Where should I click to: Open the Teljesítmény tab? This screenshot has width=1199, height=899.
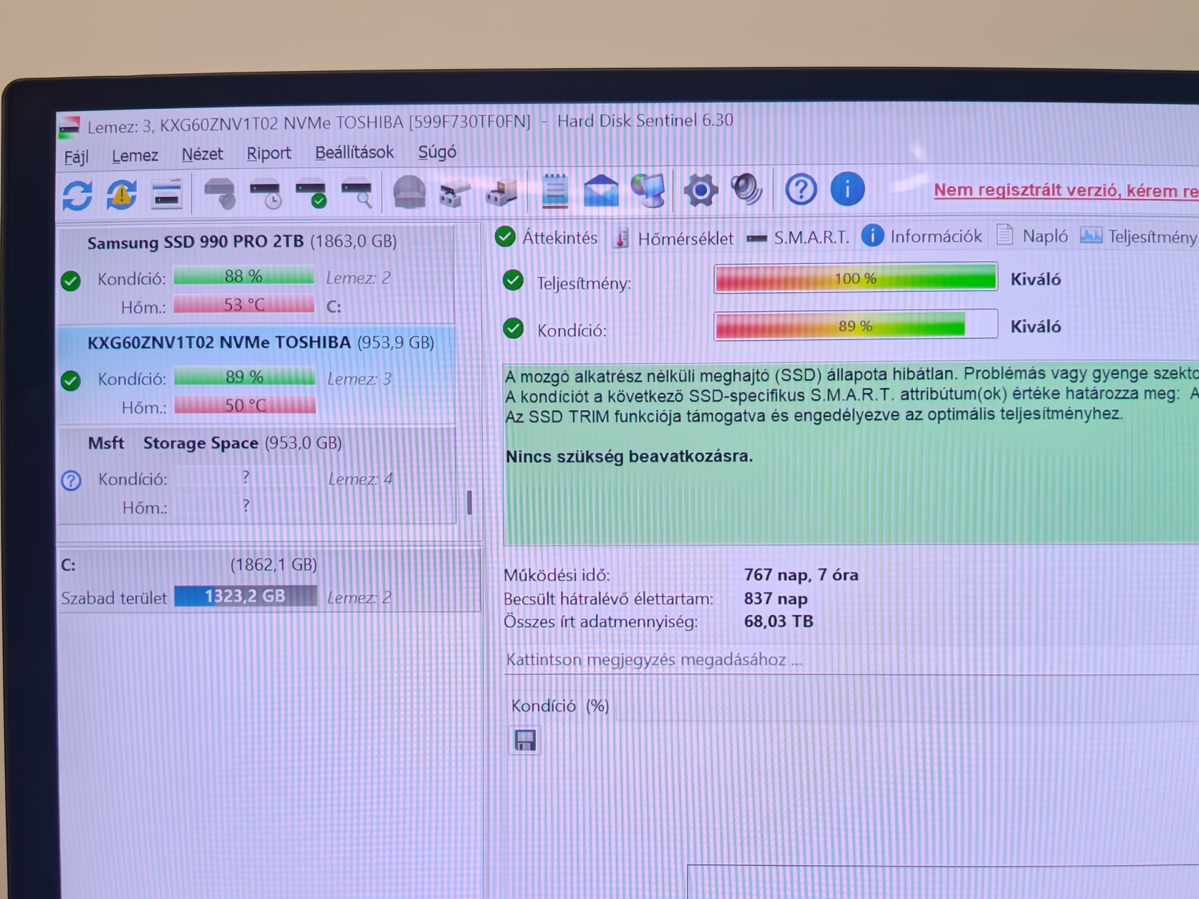(1139, 236)
